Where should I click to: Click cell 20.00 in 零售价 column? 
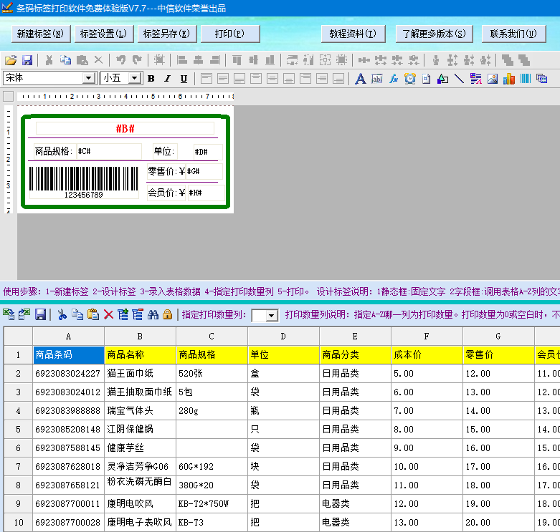(x=498, y=522)
